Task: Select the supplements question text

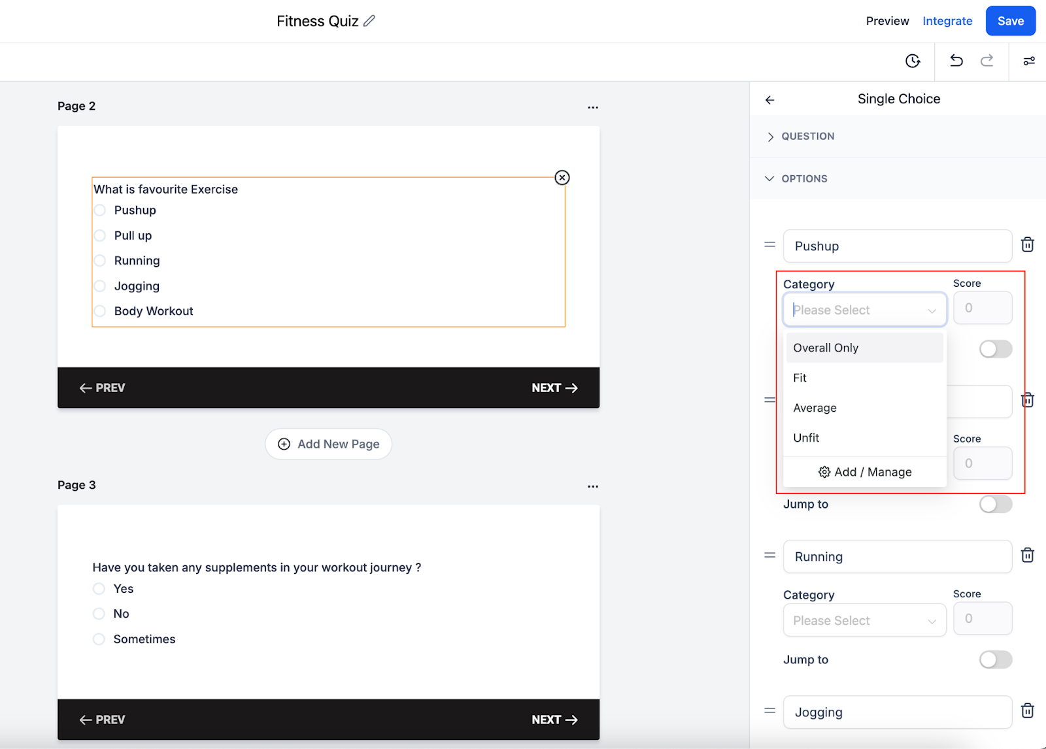Action: 257,567
